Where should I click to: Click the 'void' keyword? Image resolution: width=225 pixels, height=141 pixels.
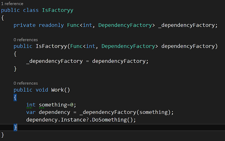42,90
